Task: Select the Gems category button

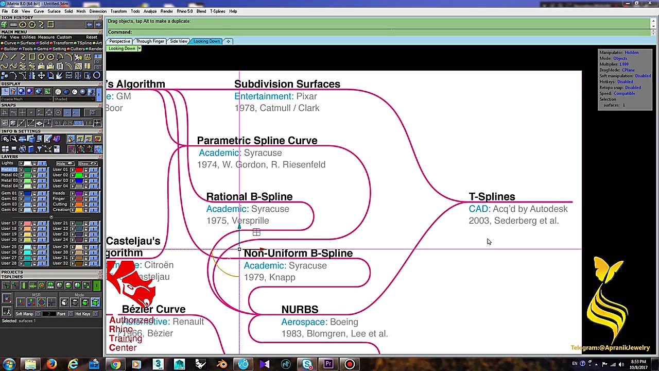Action: click(x=41, y=49)
